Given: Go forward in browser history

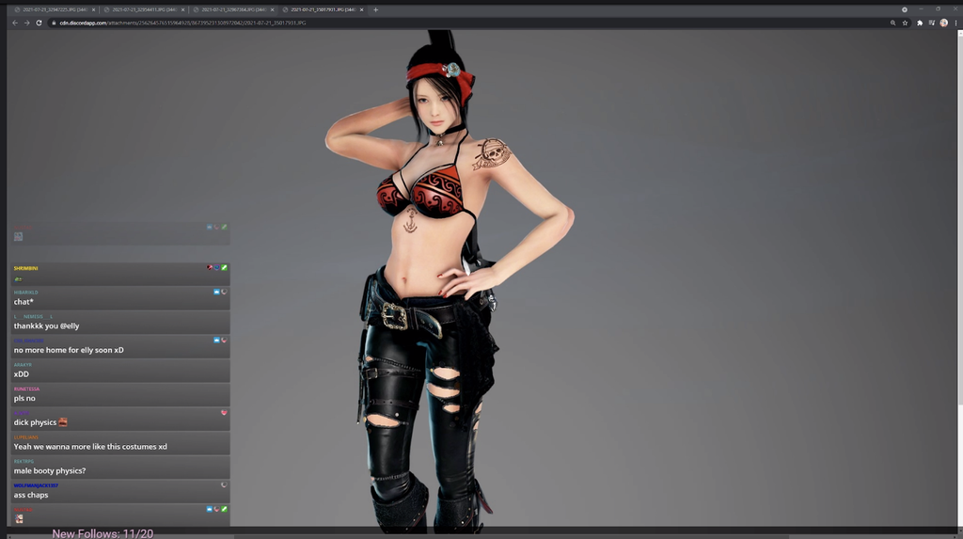Looking at the screenshot, I should (26, 23).
